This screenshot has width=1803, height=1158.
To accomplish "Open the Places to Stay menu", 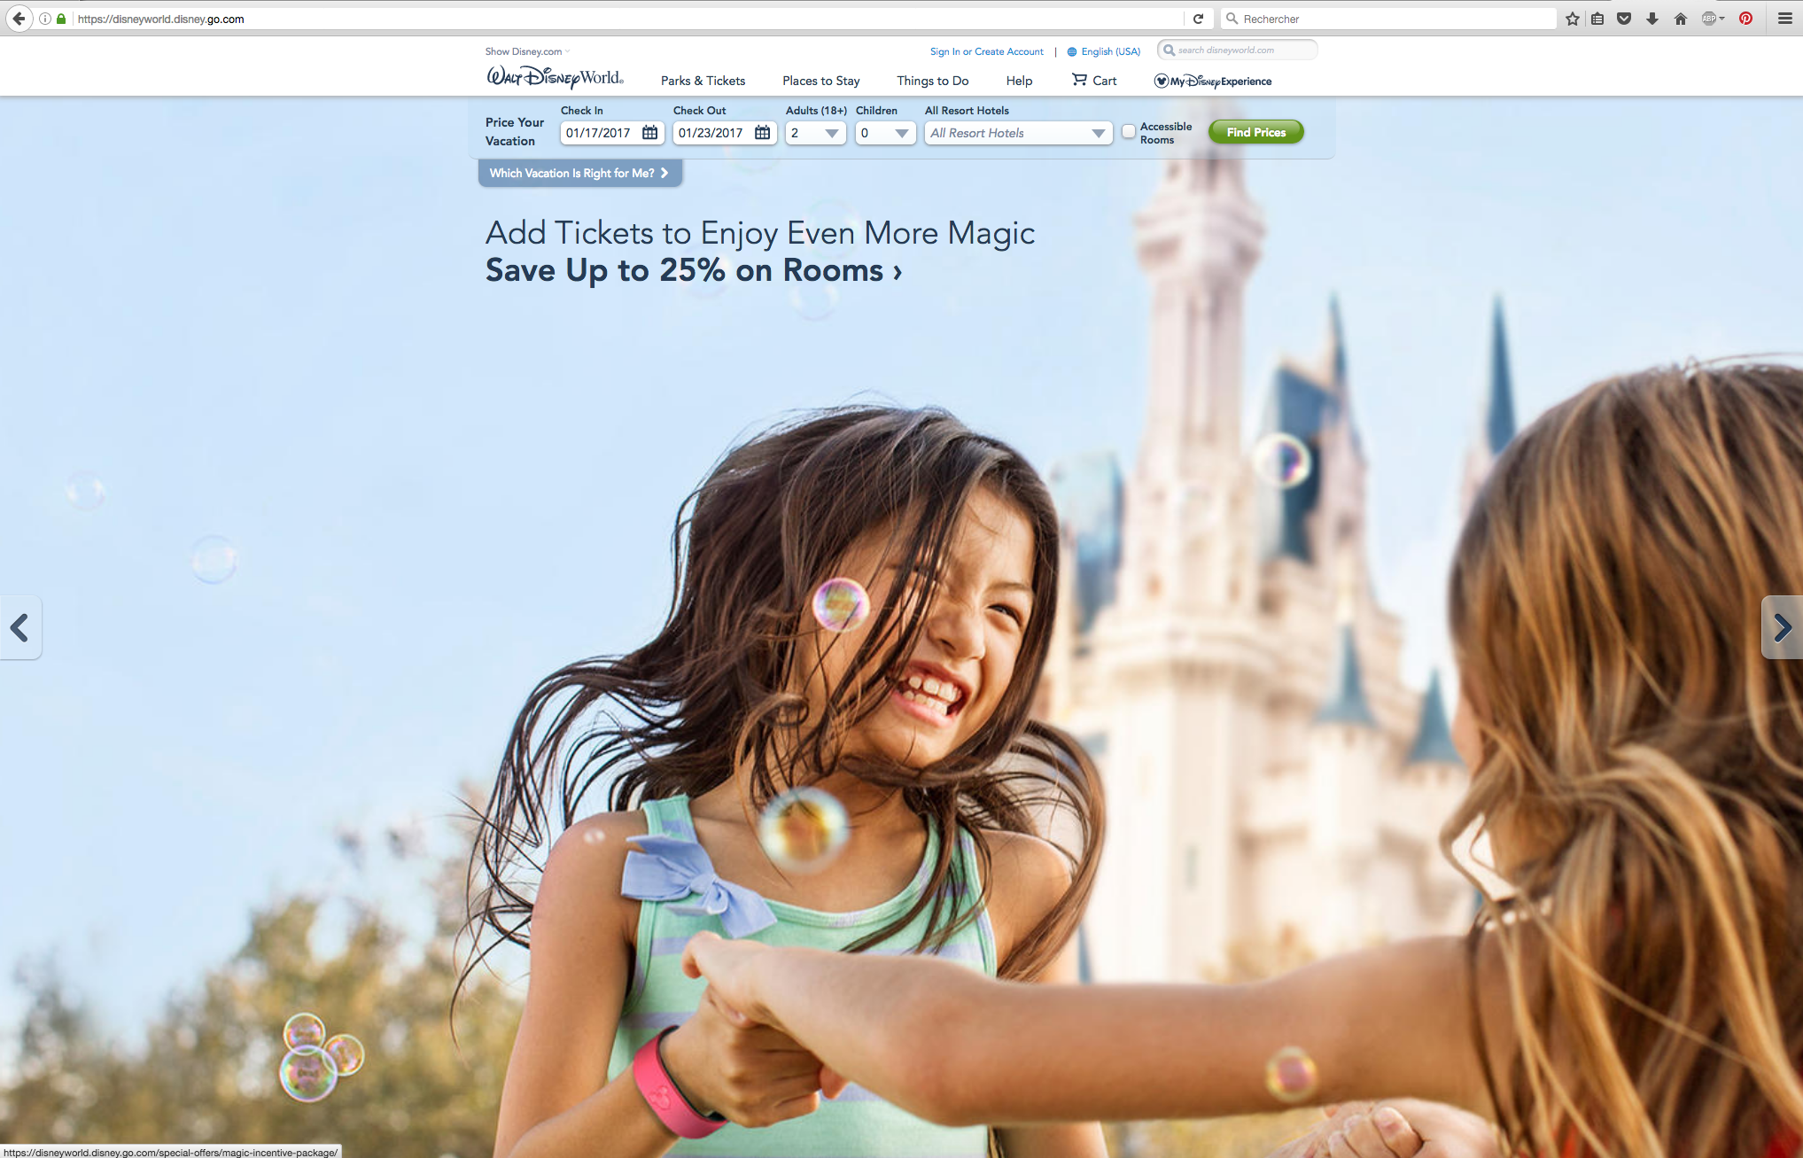I will coord(820,81).
